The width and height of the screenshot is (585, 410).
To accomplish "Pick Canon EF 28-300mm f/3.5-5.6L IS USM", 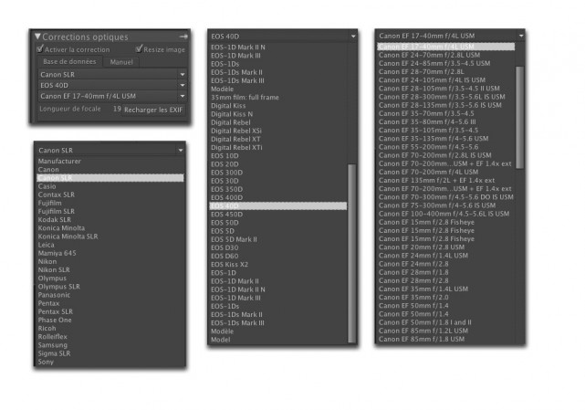I will [x=442, y=97].
